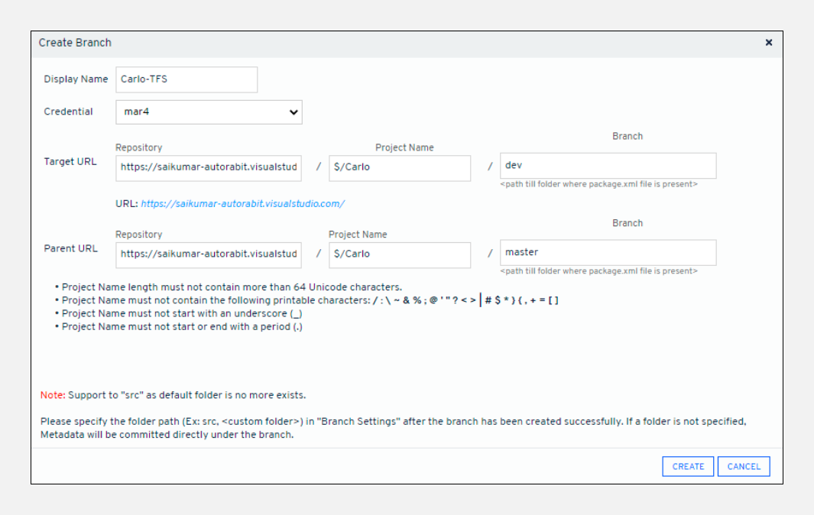Click the Parent URL Branch field with master
The image size is (814, 515).
pos(608,252)
